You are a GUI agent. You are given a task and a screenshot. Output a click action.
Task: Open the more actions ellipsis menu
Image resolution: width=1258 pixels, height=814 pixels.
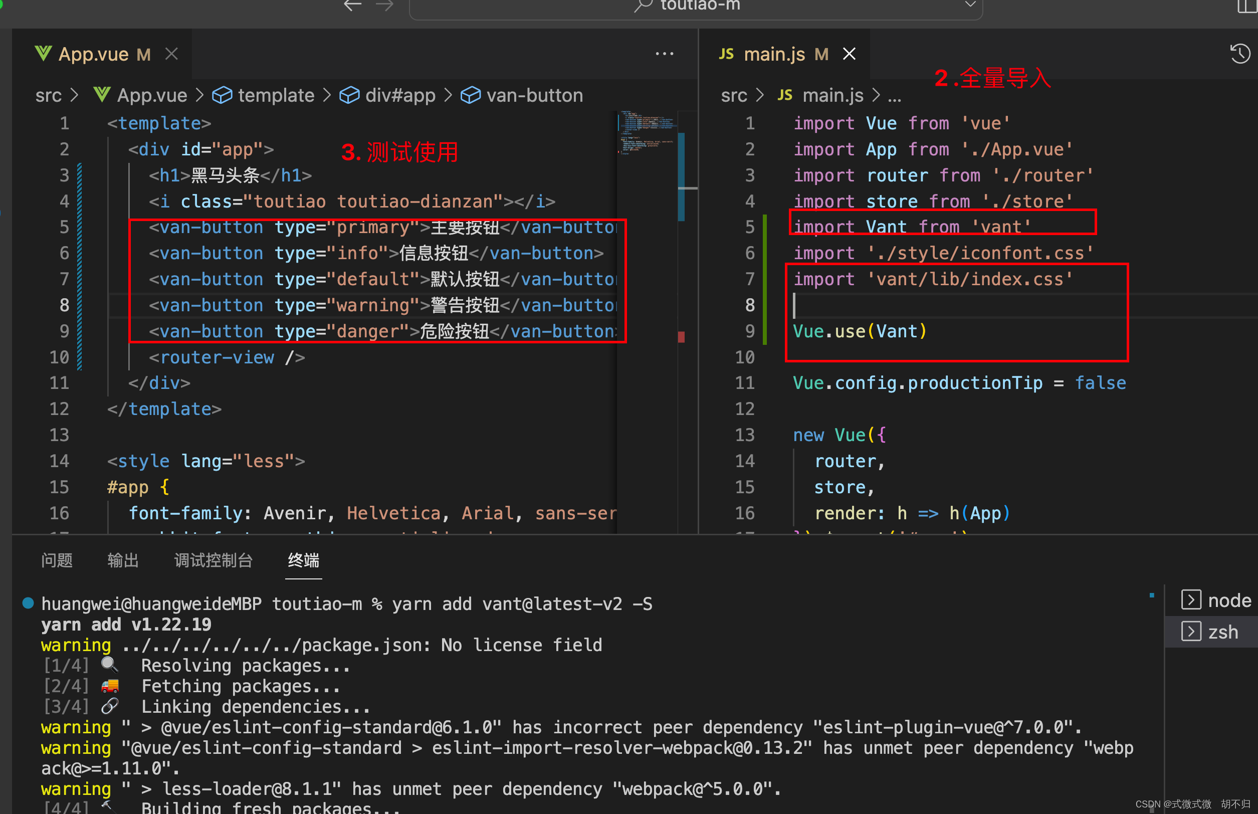[664, 54]
